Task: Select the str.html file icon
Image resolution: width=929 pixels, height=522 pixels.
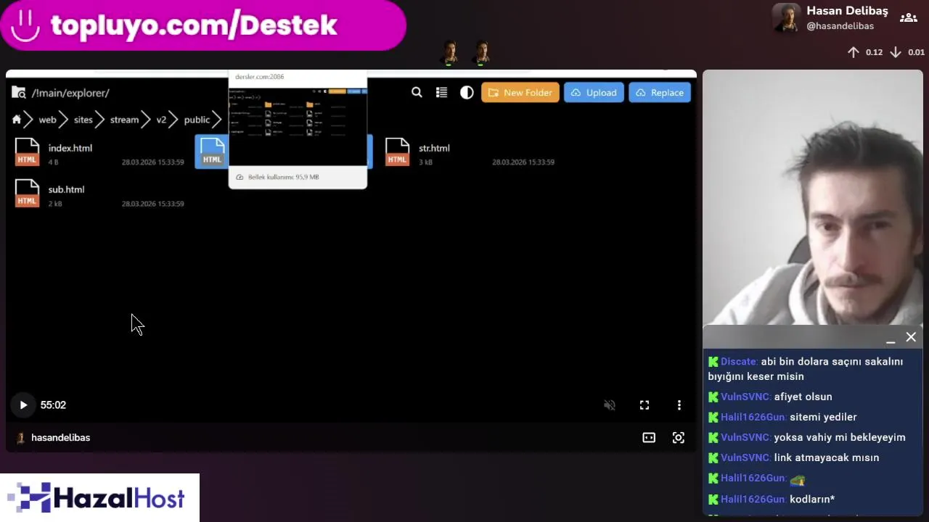Action: click(397, 152)
